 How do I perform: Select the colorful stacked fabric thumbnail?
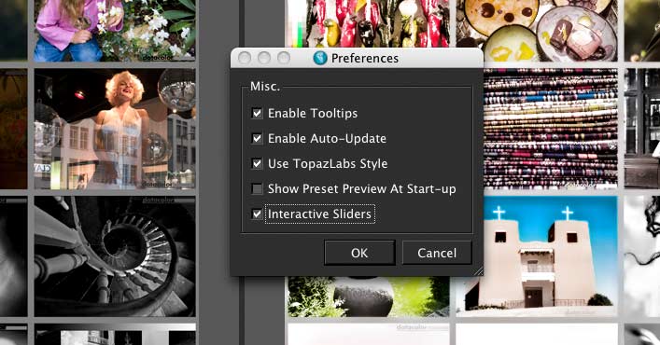tap(551, 129)
